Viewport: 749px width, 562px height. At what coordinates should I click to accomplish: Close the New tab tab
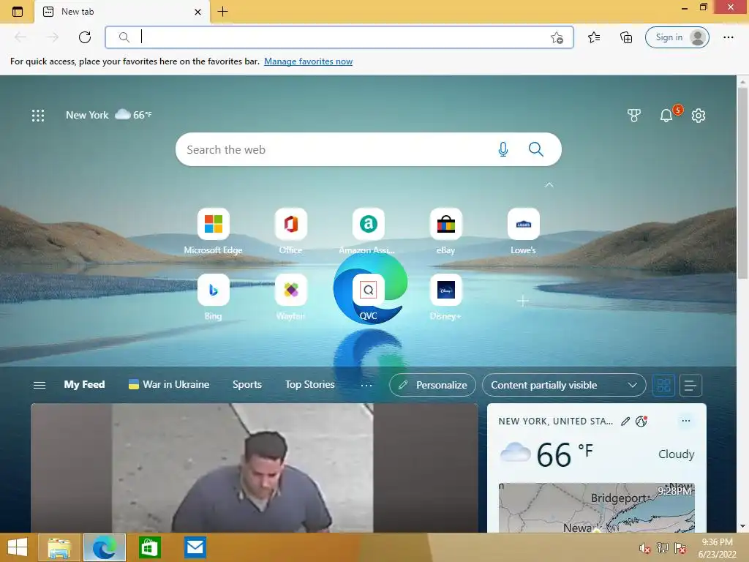click(x=197, y=12)
